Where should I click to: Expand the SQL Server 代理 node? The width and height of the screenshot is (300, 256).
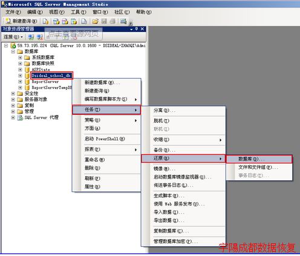coord(13,117)
